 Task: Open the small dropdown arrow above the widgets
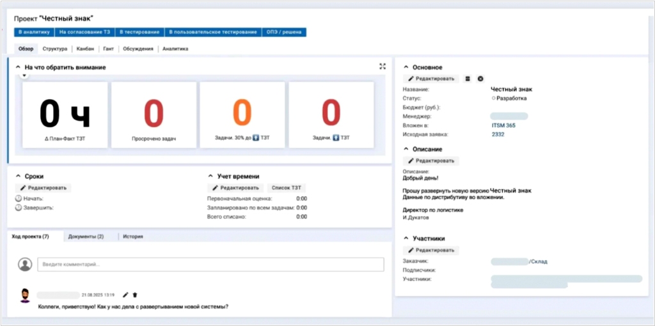tap(24, 75)
